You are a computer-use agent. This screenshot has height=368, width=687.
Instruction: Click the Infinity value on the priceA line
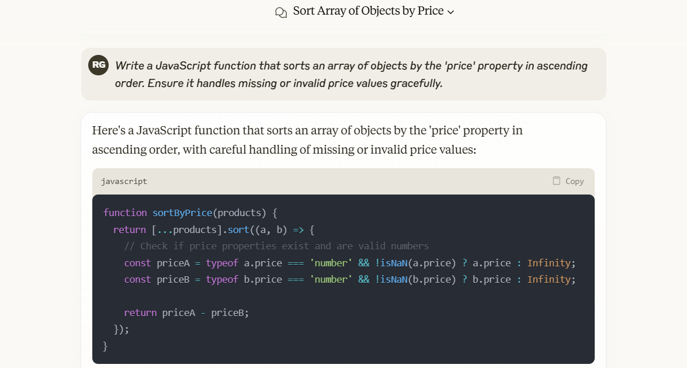(549, 263)
